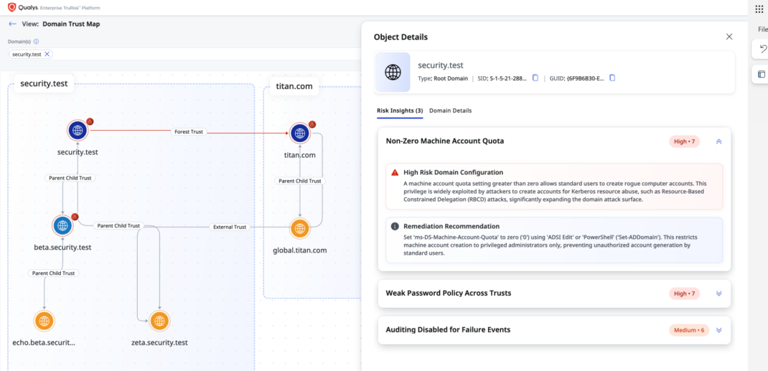Screen dimensions: 768x371
Task: Click the High • 7 badge on Weak Password Policy
Action: tap(684, 293)
